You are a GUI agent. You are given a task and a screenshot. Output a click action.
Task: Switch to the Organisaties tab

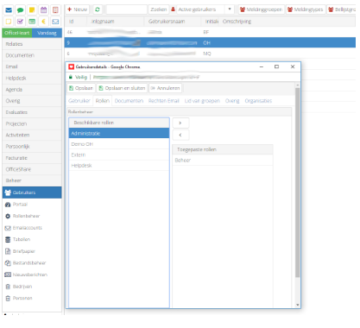pos(258,101)
